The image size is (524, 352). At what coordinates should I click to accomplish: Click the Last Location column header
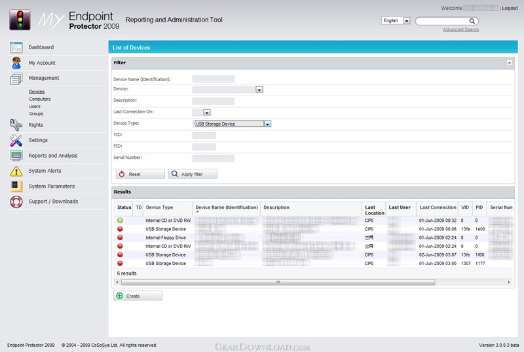tap(375, 210)
